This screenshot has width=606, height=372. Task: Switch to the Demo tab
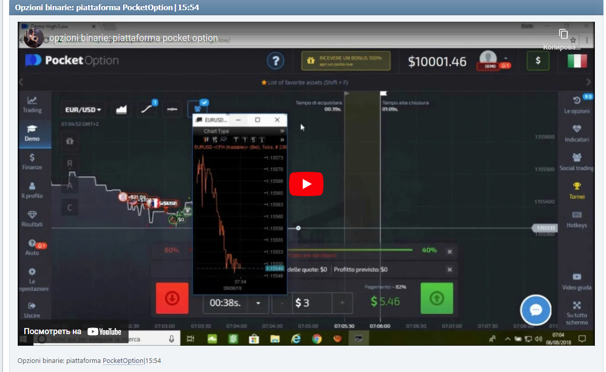pos(32,133)
